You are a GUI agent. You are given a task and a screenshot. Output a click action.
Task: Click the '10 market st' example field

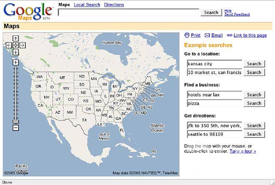coord(215,72)
